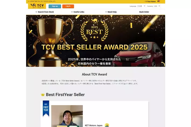Open the Need Help menu
Screen dimensions: 191x127
(111, 12)
